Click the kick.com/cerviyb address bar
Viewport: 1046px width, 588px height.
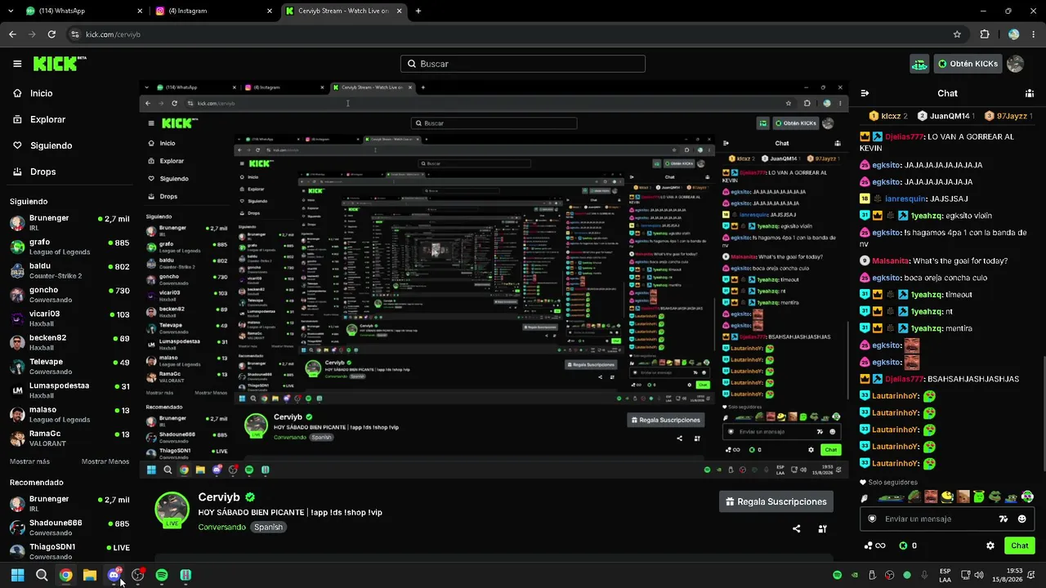(x=507, y=34)
